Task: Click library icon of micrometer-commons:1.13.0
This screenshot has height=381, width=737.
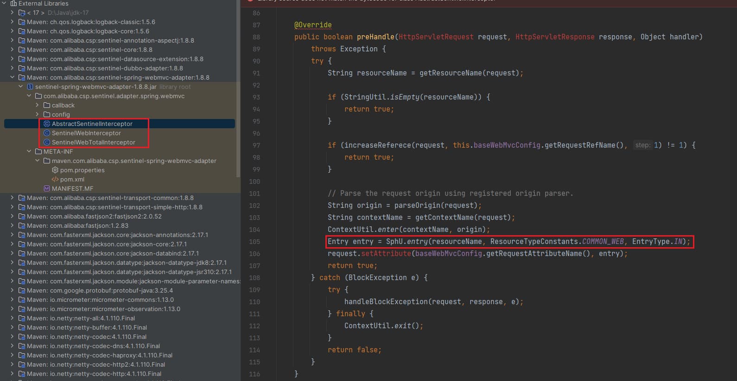Action: pyautogui.click(x=22, y=300)
